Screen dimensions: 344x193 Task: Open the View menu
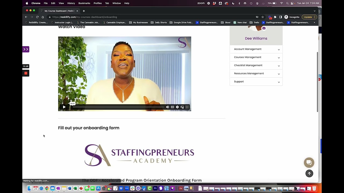(x=61, y=3)
